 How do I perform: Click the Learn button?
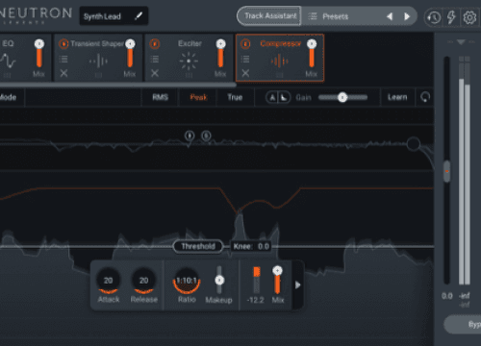pyautogui.click(x=397, y=97)
